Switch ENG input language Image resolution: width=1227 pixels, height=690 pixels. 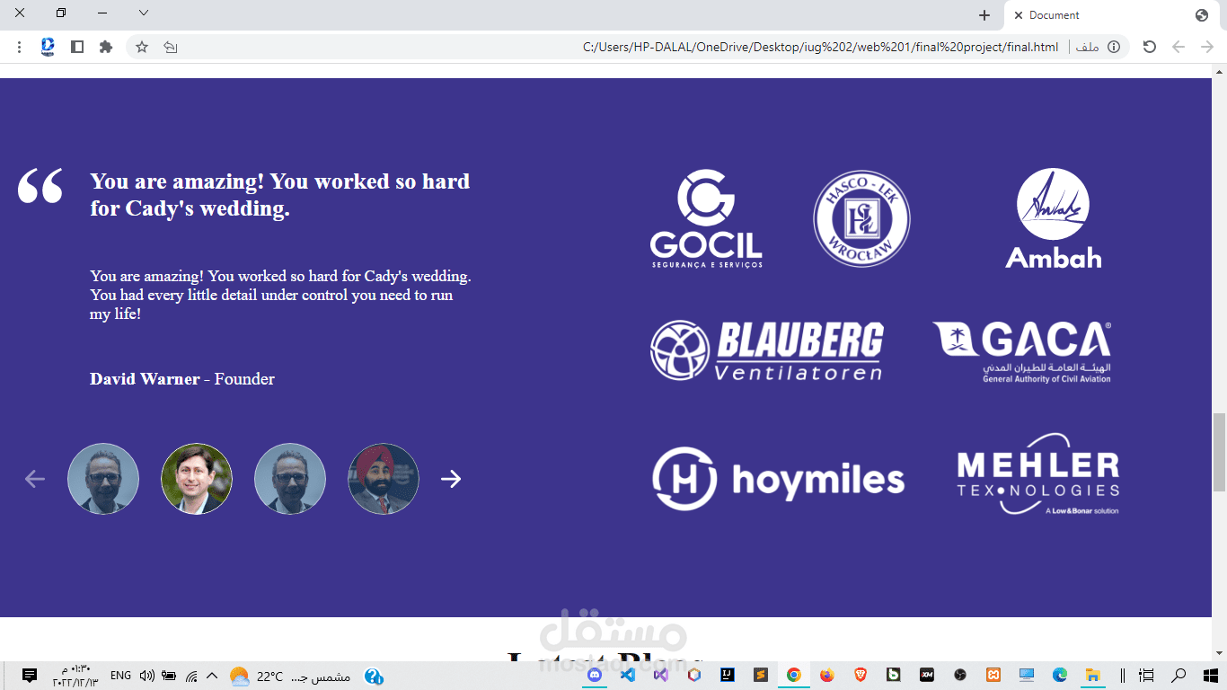(x=120, y=676)
